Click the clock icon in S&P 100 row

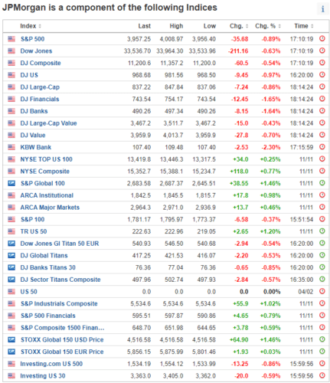(x=322, y=219)
